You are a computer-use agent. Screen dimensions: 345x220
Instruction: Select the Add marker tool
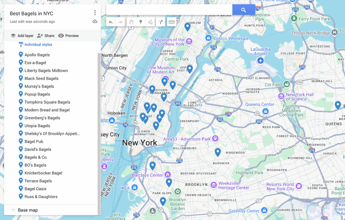click(x=141, y=22)
